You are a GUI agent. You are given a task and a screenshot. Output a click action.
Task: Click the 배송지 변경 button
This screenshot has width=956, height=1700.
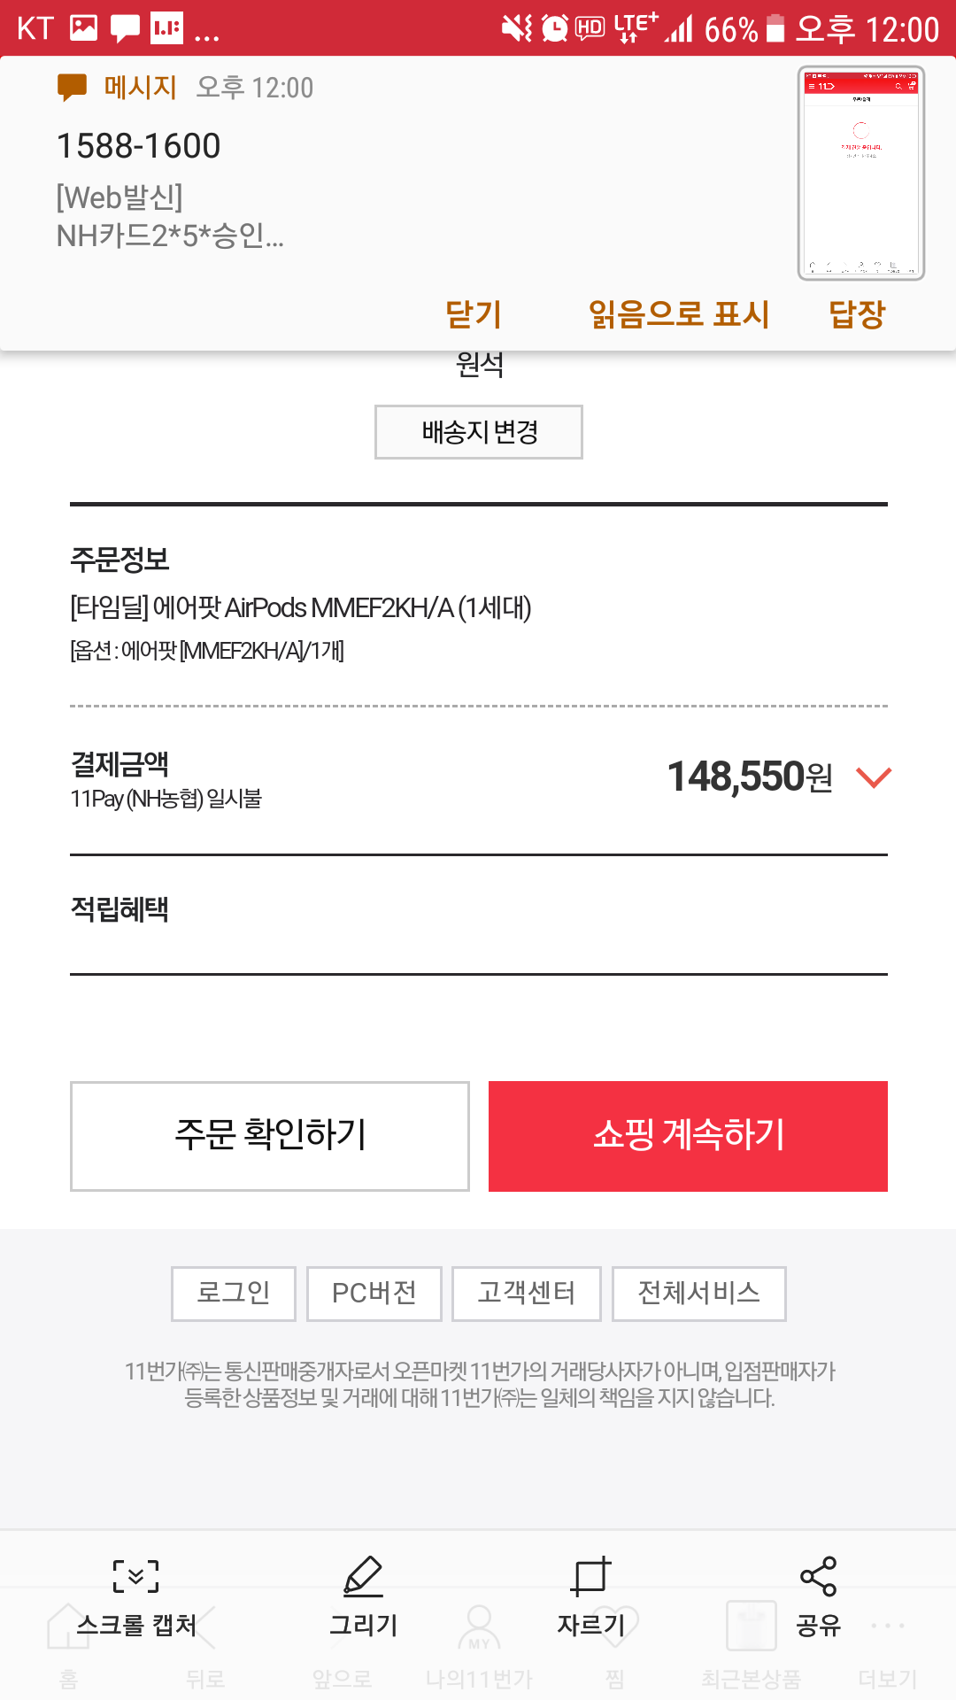point(479,432)
